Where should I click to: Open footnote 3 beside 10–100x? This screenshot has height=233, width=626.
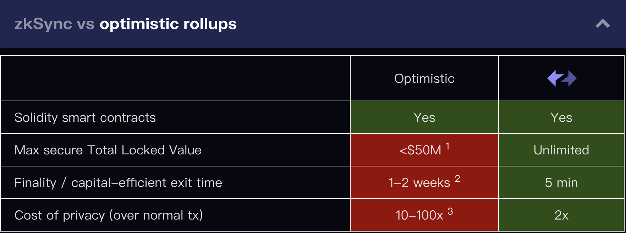(x=450, y=211)
